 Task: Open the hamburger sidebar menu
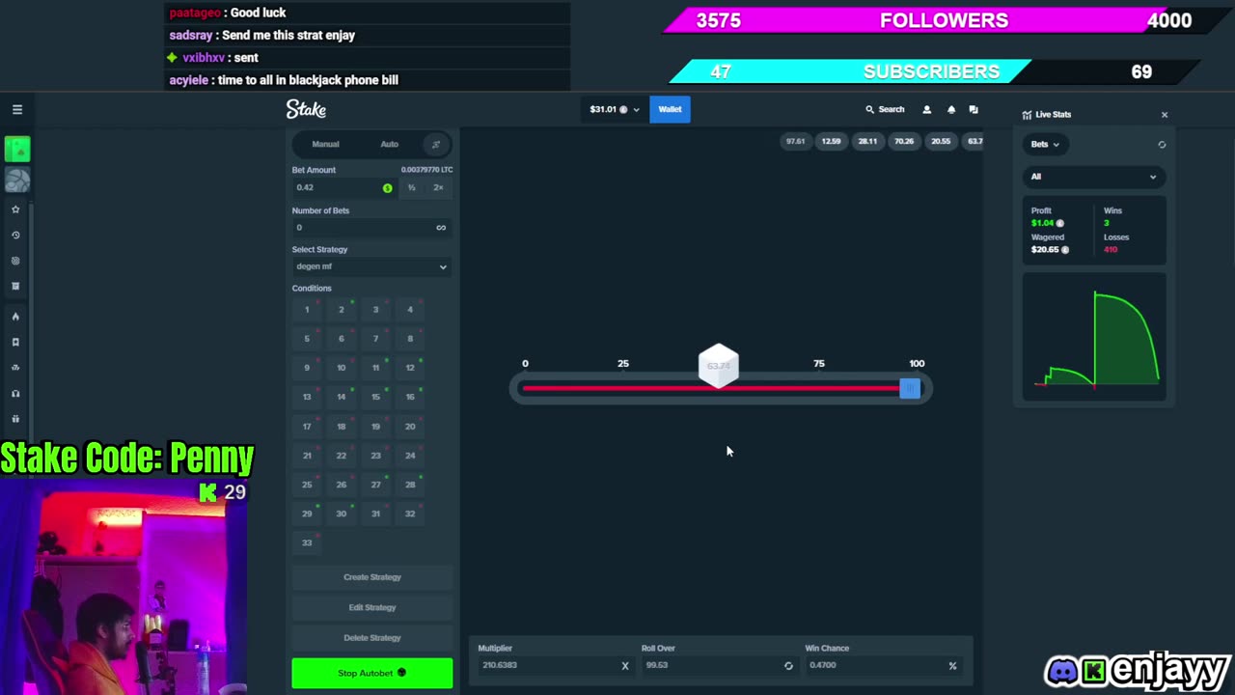[x=17, y=109]
